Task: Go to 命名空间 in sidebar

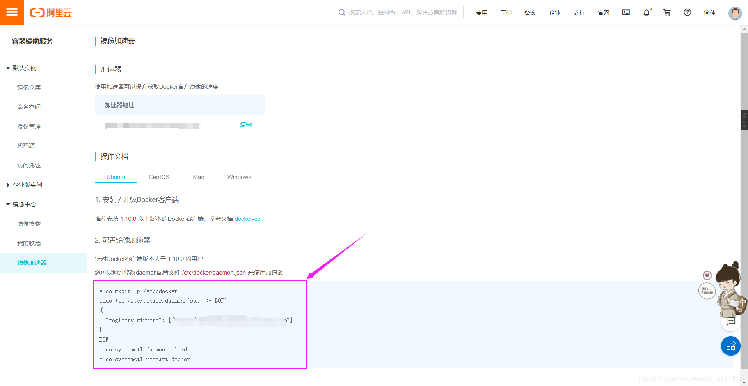Action: coord(29,107)
